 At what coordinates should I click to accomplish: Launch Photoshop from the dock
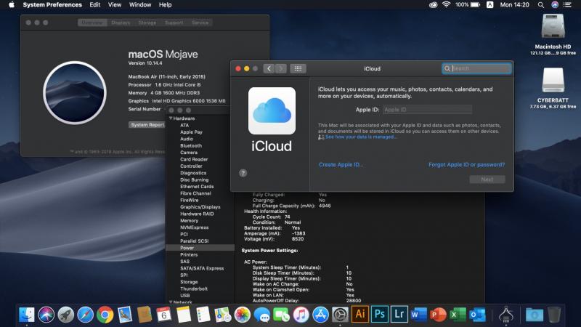click(x=379, y=314)
